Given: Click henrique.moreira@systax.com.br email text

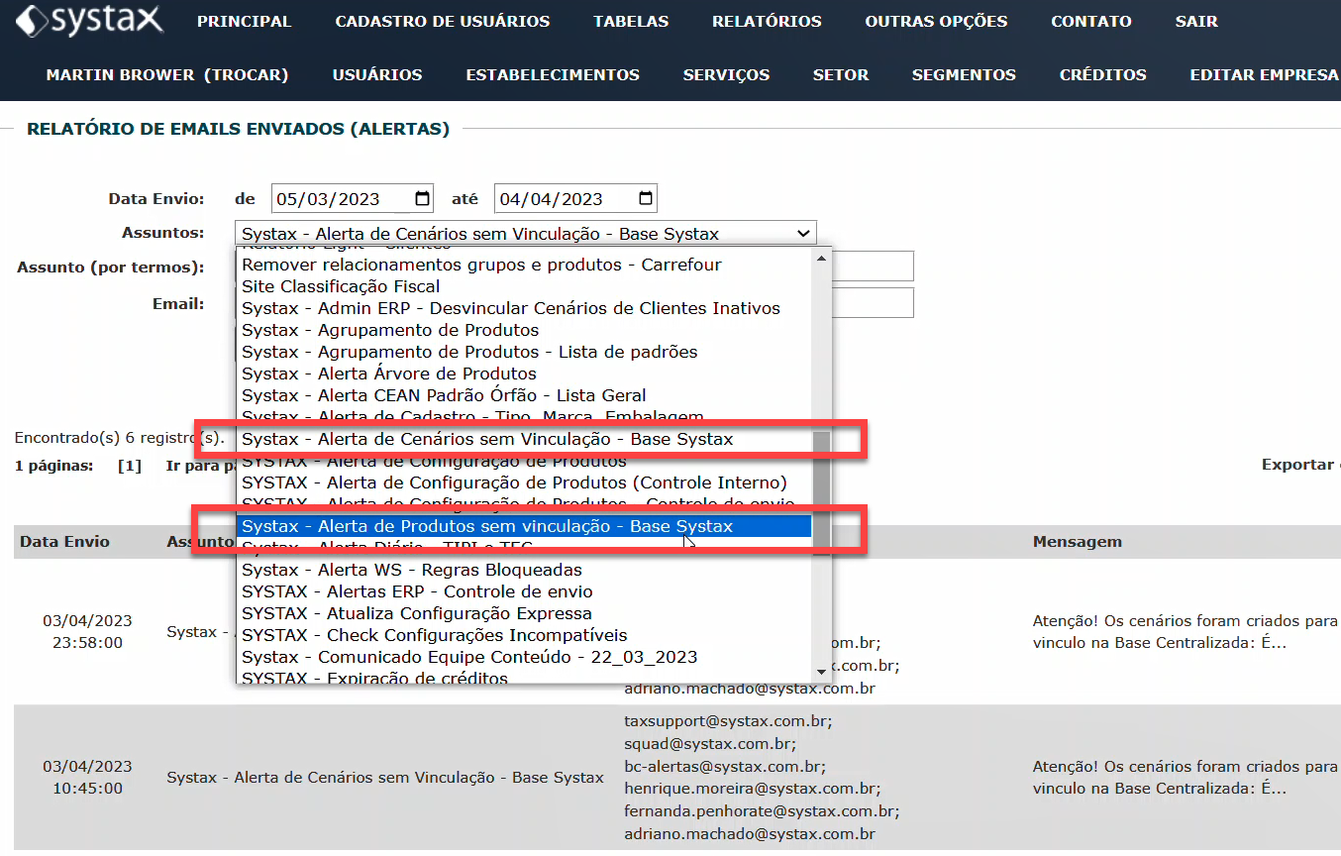Looking at the screenshot, I should click(753, 789).
